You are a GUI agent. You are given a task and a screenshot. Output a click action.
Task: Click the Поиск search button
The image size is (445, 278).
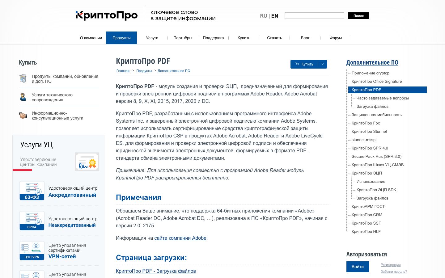tap(358, 16)
